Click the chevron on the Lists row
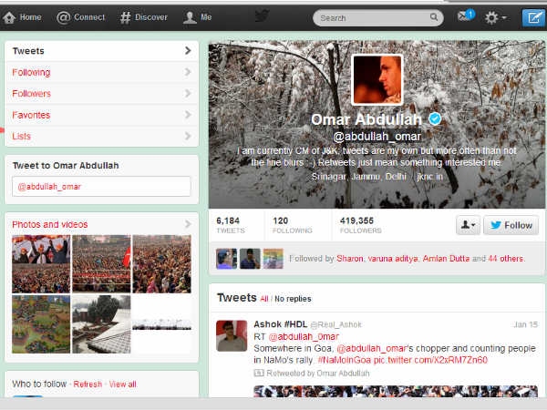 (x=188, y=136)
